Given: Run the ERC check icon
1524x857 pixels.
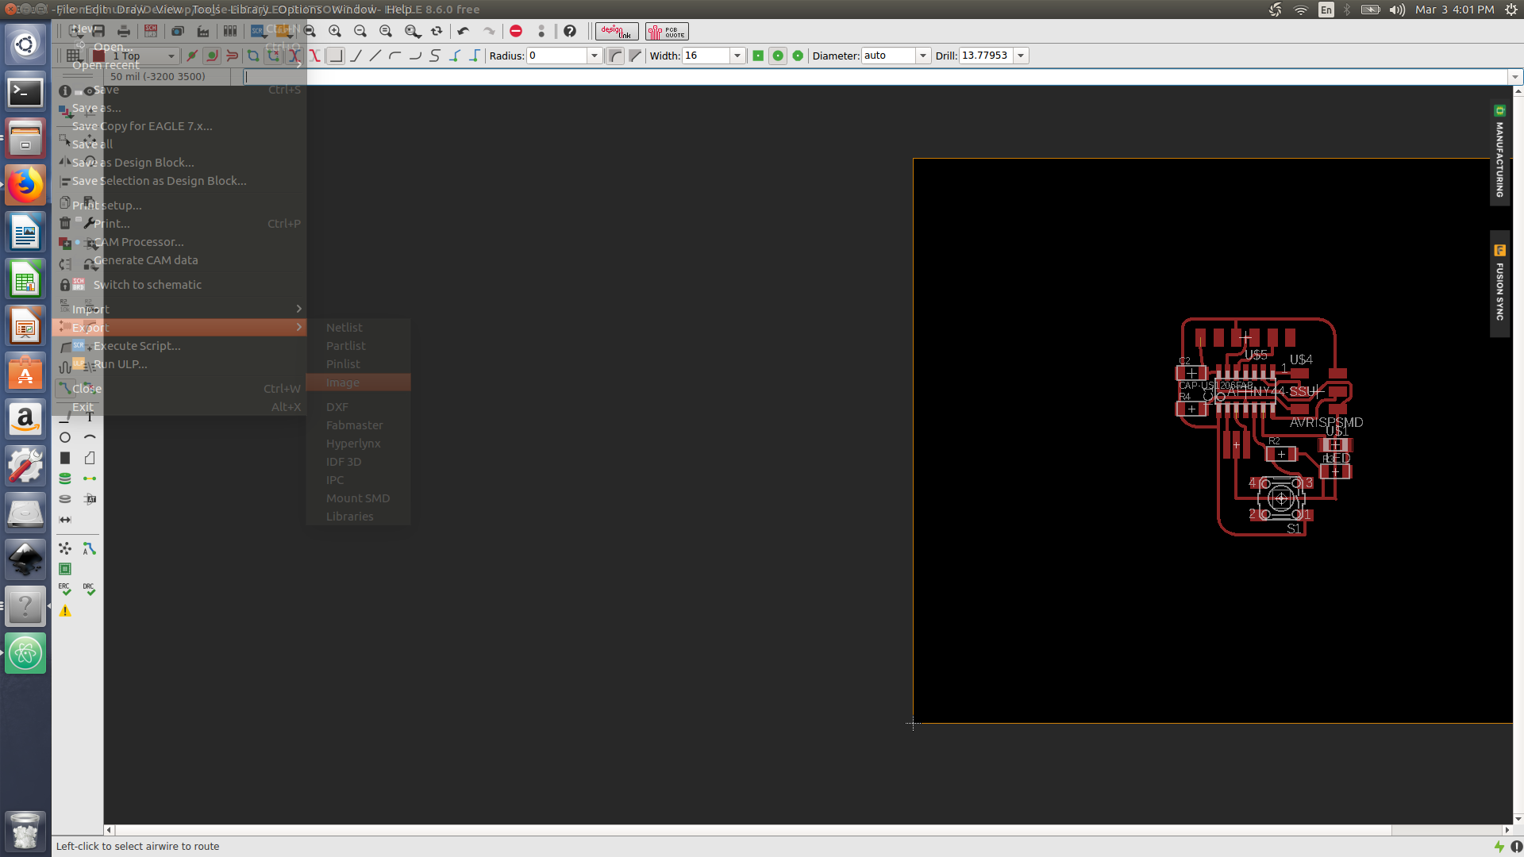Looking at the screenshot, I should coord(65,589).
